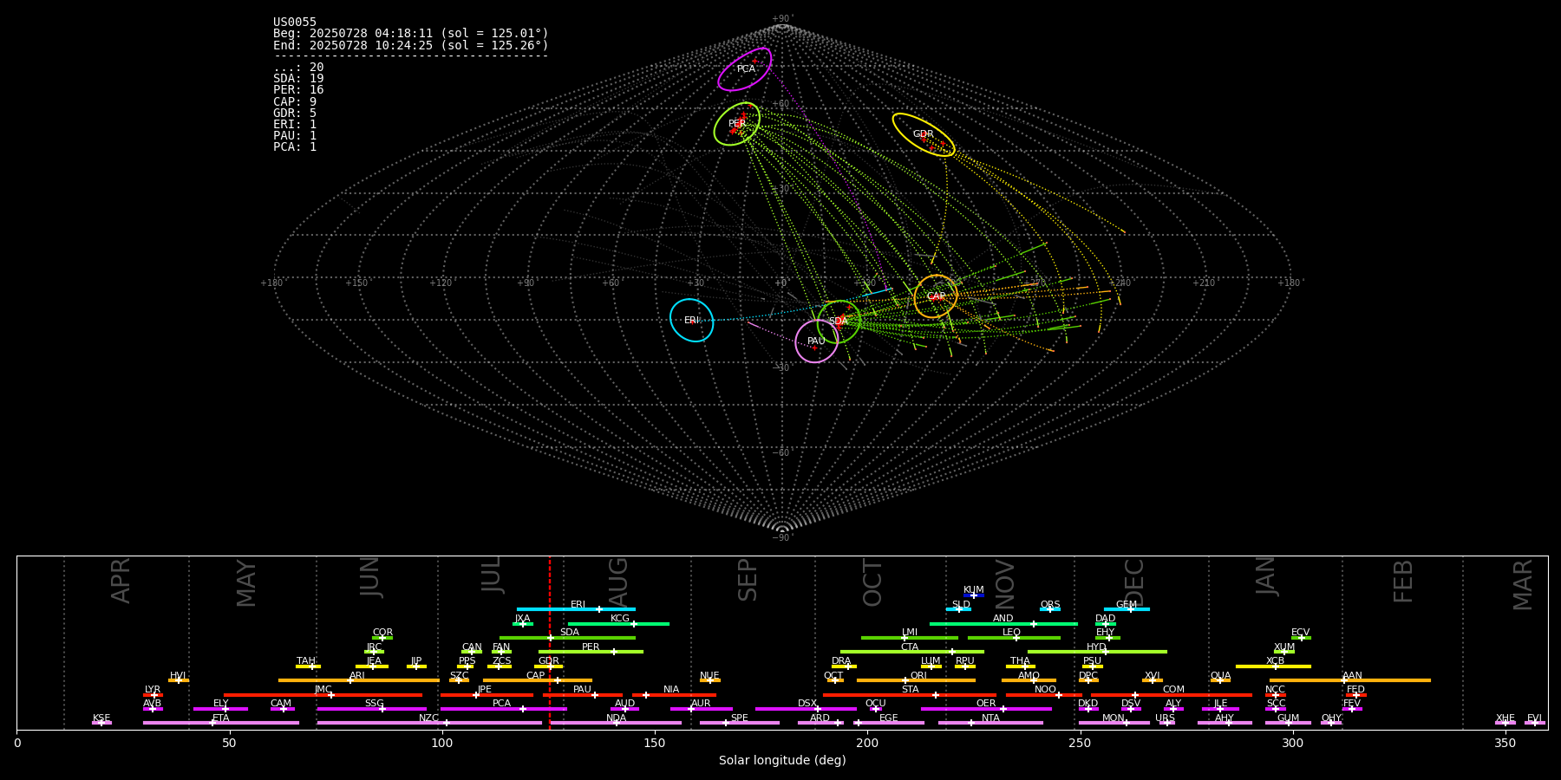The height and width of the screenshot is (780, 1561).
Task: Click the SPE shower bar in timeline
Action: click(740, 723)
